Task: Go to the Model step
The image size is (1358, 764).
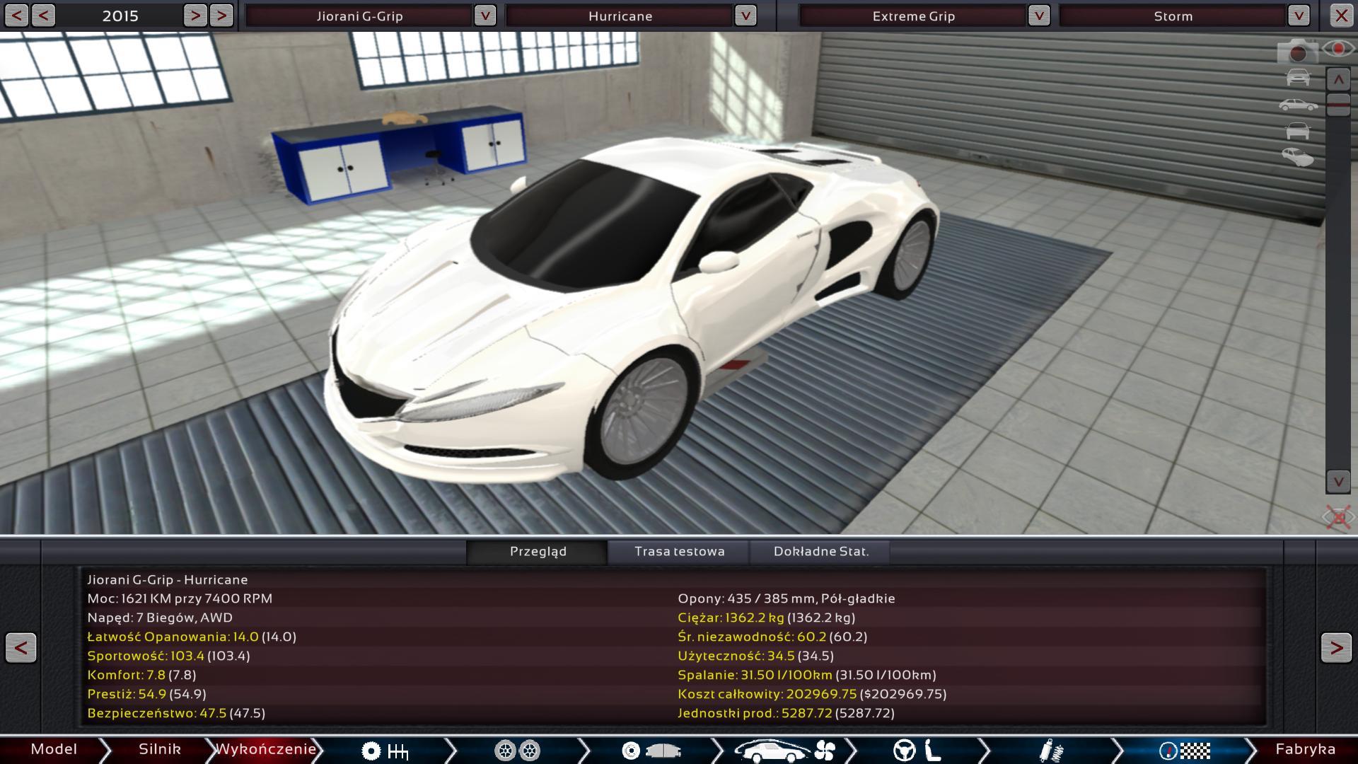Action: click(x=54, y=749)
